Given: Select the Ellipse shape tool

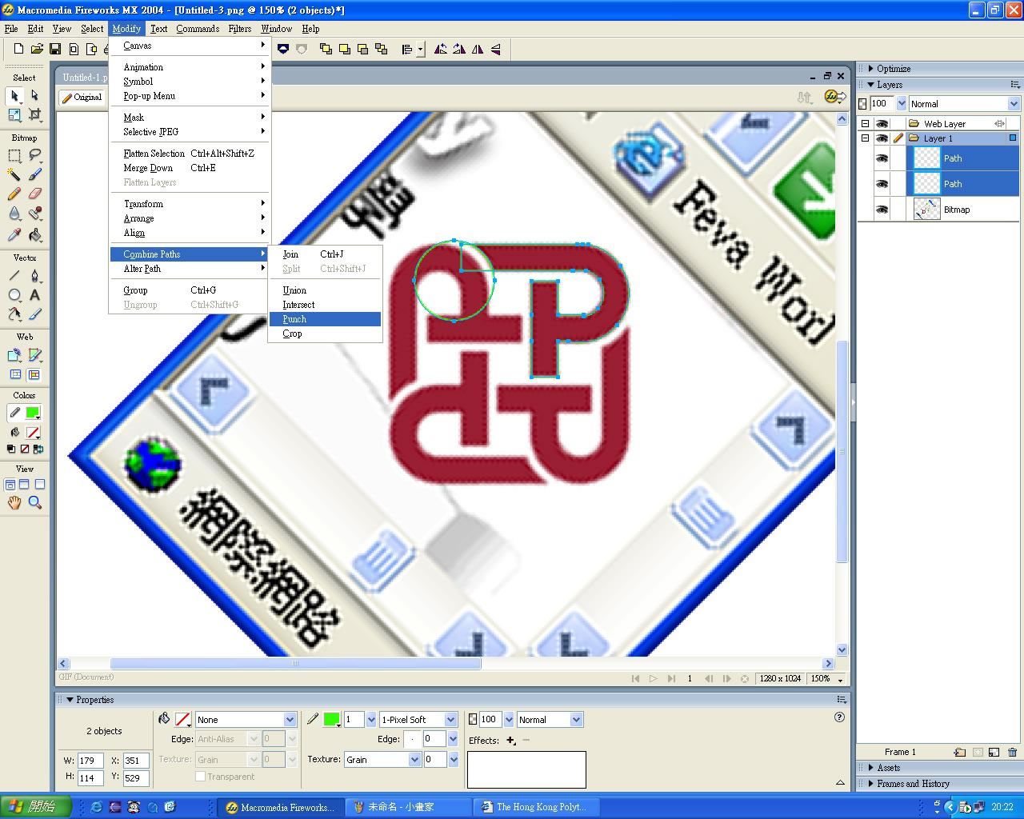Looking at the screenshot, I should coord(14,295).
